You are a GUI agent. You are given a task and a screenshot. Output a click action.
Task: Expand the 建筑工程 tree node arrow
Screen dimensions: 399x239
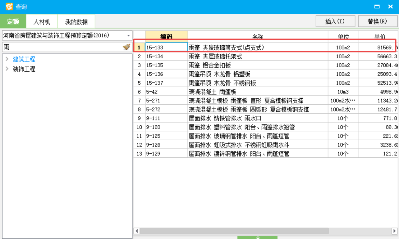[x=7, y=59]
